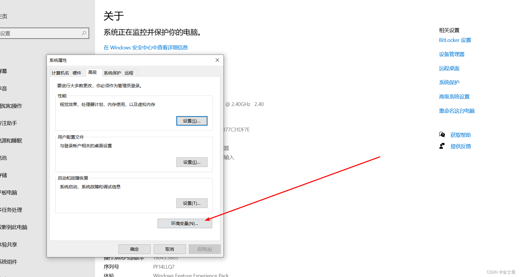This screenshot has width=520, height=277.
Task: Click the 序列号 label
Action: 111,267
